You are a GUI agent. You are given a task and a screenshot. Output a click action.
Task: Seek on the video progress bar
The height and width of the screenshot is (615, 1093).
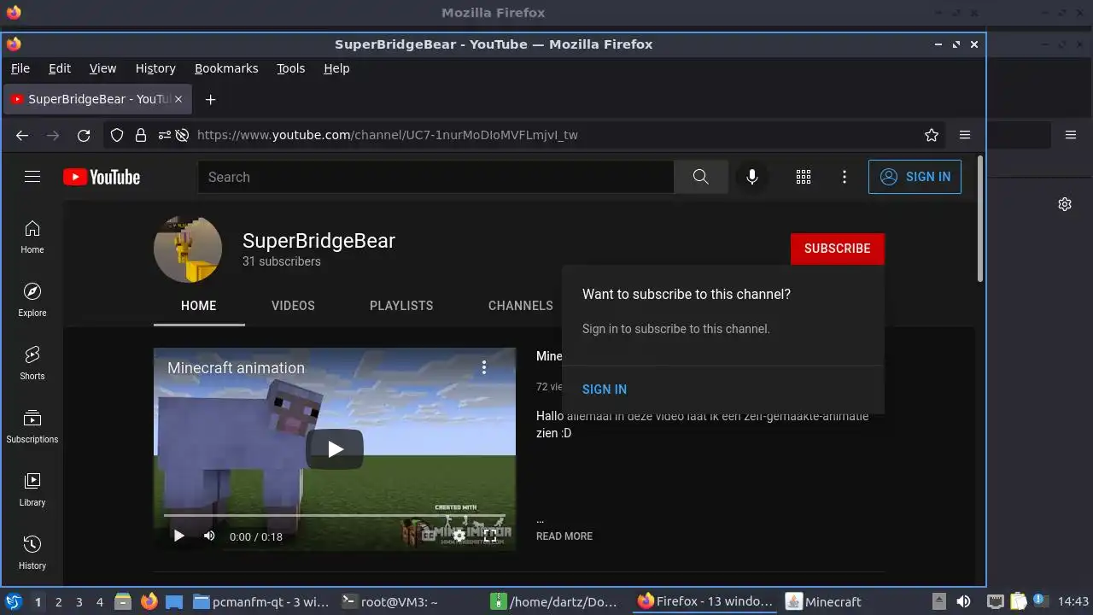(x=335, y=515)
